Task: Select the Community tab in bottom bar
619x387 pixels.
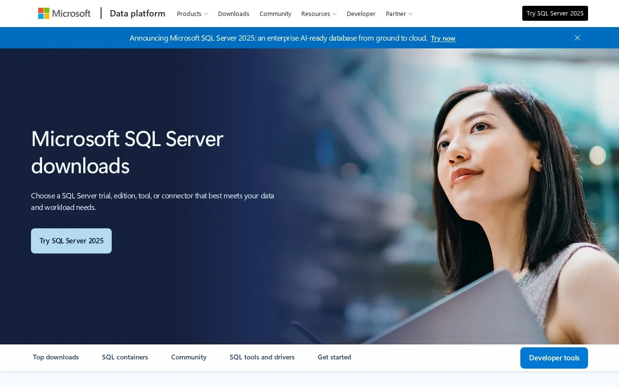Action: 189,357
